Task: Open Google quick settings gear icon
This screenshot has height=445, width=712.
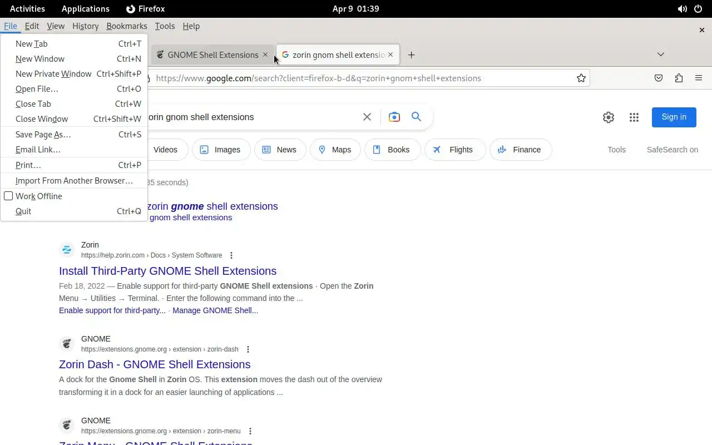Action: [609, 117]
